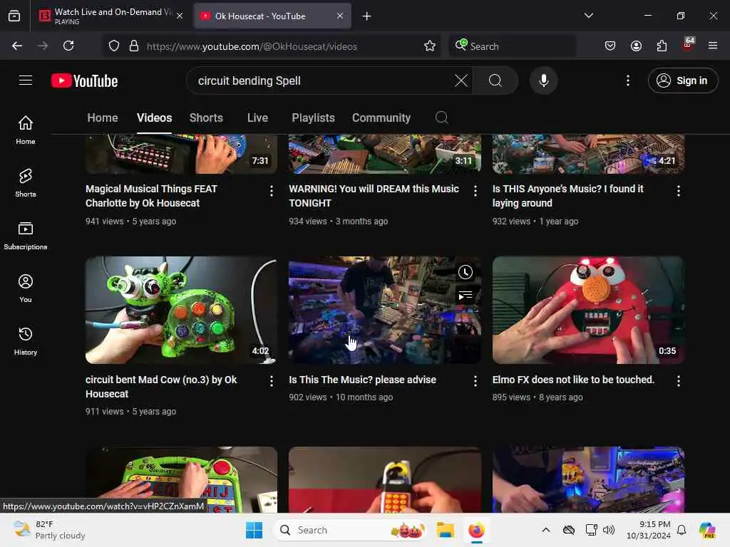Open the channel Playlists tab

(x=314, y=118)
